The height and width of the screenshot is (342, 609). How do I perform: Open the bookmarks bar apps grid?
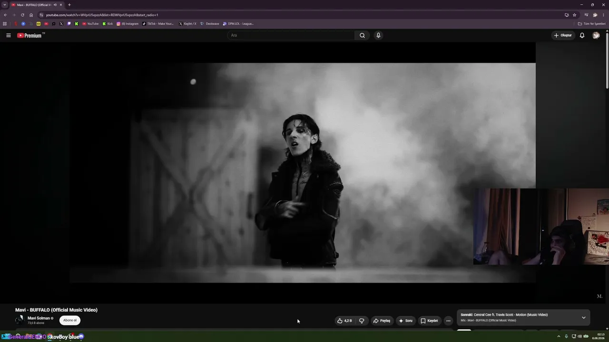coord(5,24)
